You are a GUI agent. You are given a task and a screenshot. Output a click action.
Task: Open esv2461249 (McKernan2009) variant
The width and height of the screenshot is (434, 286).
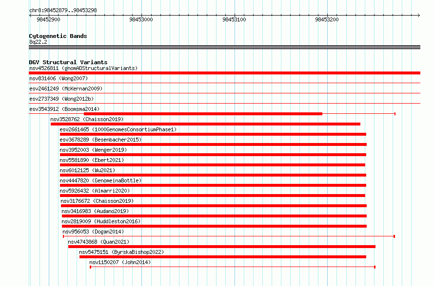point(66,89)
